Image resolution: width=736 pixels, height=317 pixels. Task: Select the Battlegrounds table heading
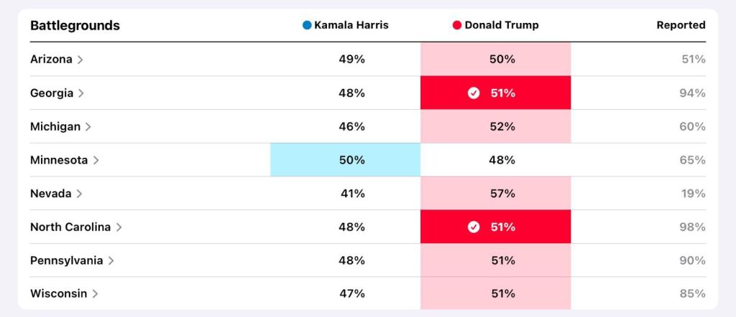[x=75, y=26]
